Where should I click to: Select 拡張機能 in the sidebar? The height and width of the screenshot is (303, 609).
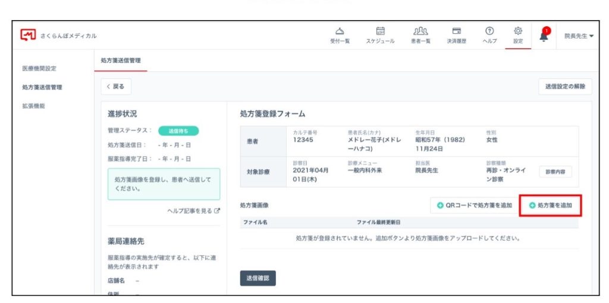[33, 106]
